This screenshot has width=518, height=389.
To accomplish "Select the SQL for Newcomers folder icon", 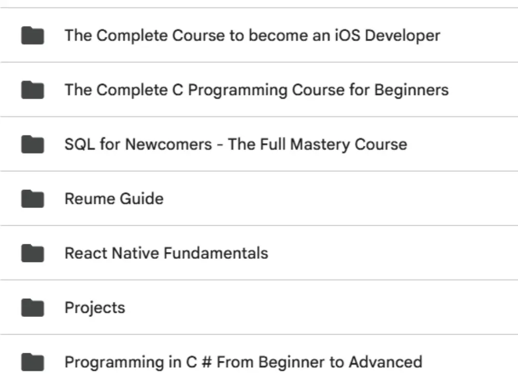I will [x=32, y=144].
